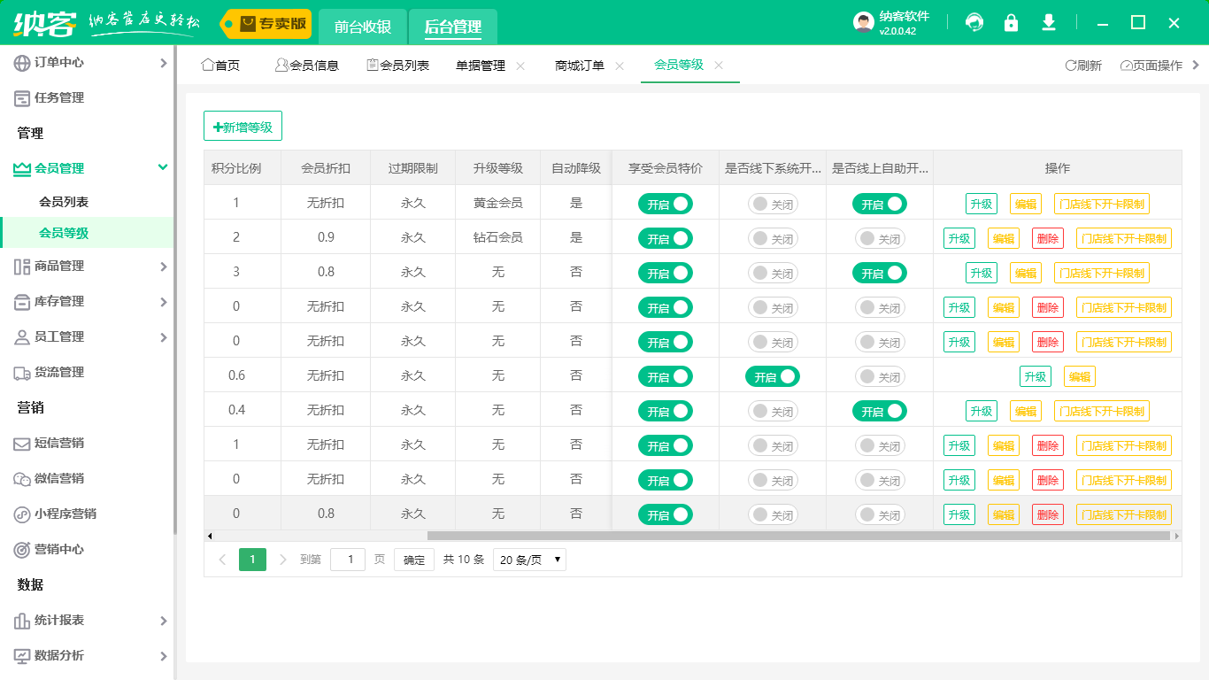The image size is (1209, 680).
Task: Collapse the 会员管理 sidebar section
Action: (162, 167)
